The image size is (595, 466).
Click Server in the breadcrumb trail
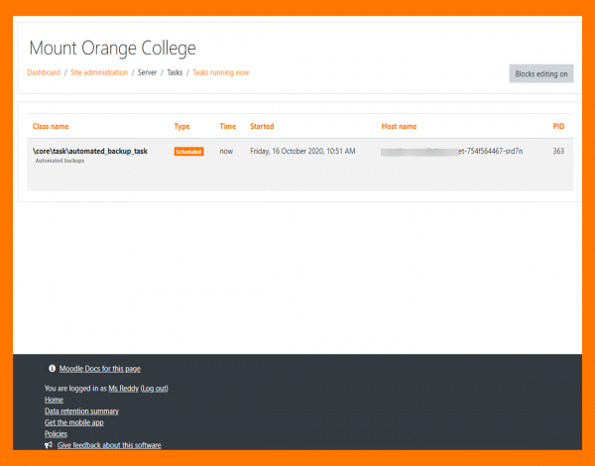click(x=147, y=72)
